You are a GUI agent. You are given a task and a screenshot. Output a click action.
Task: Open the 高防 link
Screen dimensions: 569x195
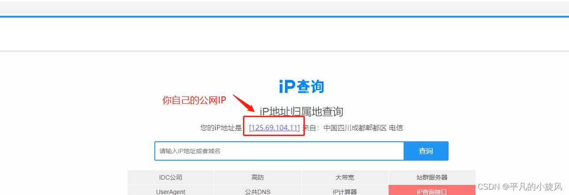[258, 177]
